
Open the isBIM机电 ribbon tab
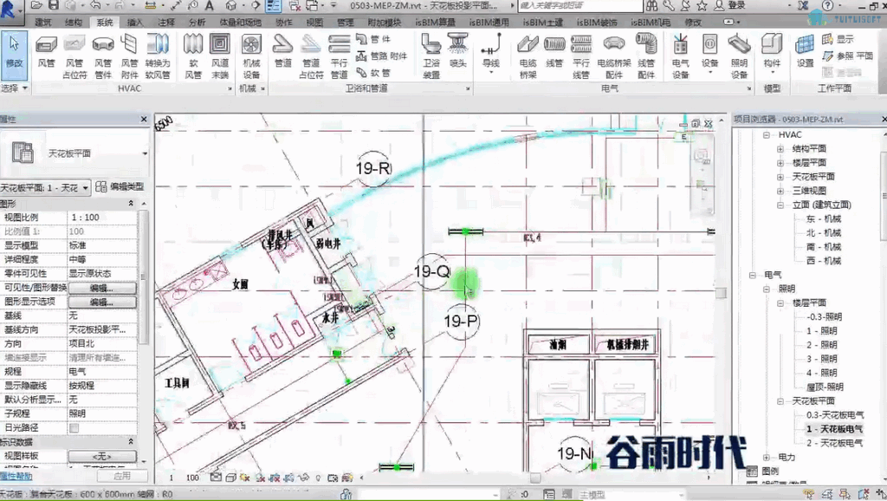tap(651, 23)
